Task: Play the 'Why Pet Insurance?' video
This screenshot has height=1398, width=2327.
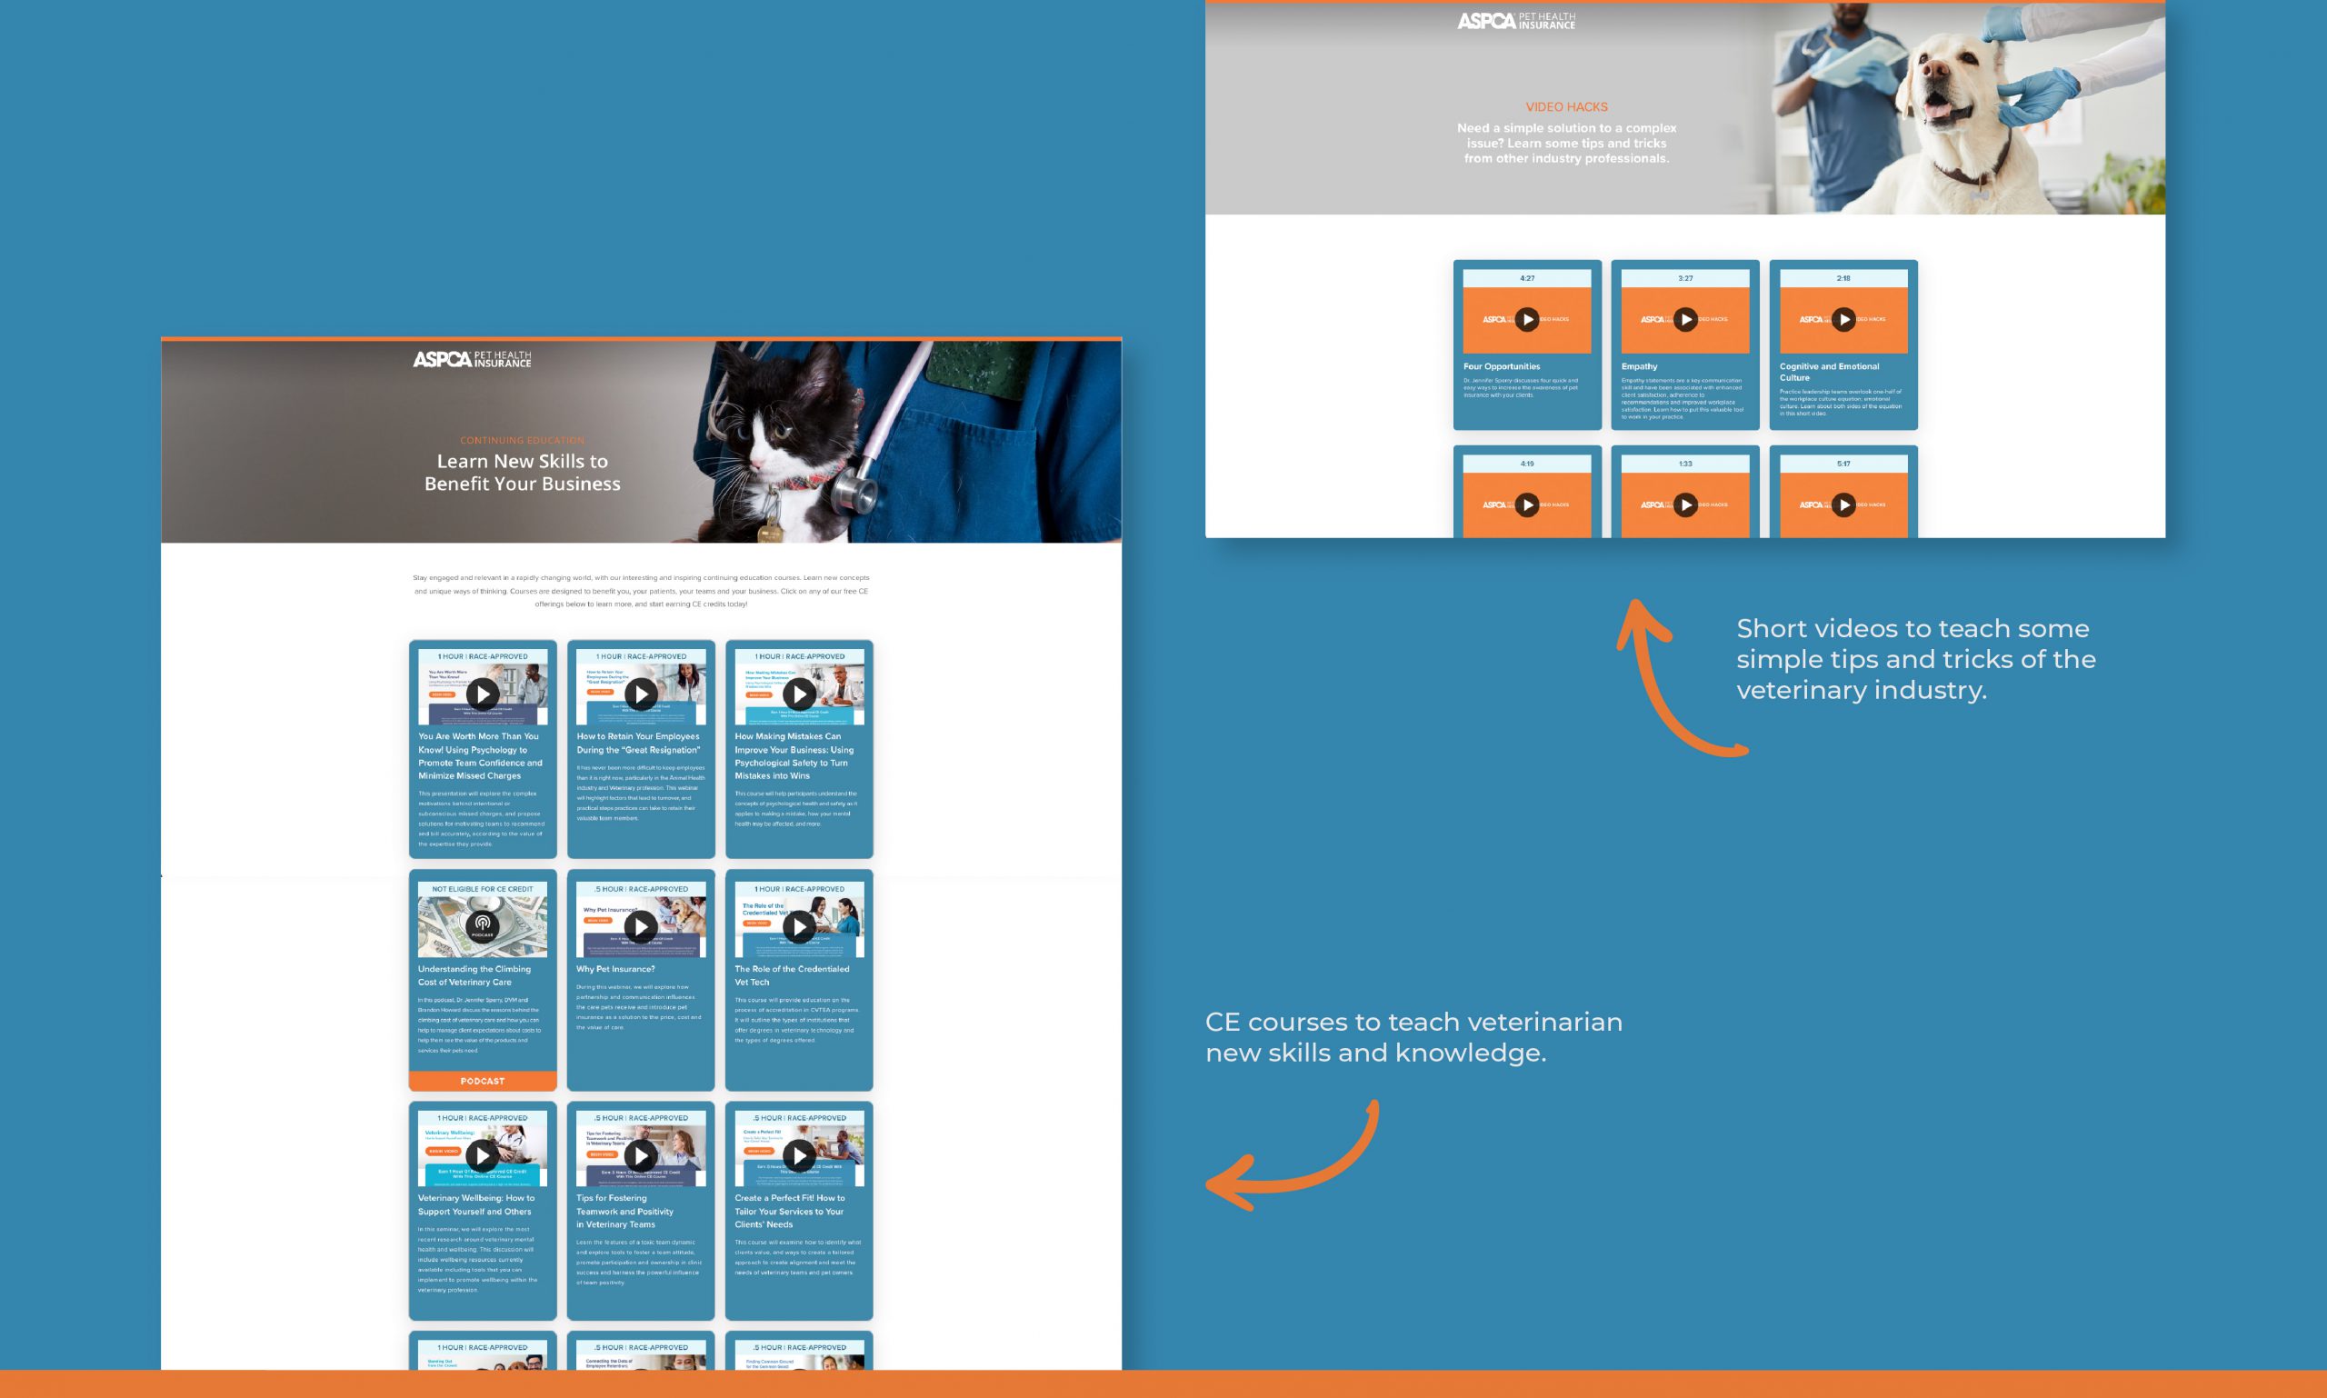Action: 641,926
